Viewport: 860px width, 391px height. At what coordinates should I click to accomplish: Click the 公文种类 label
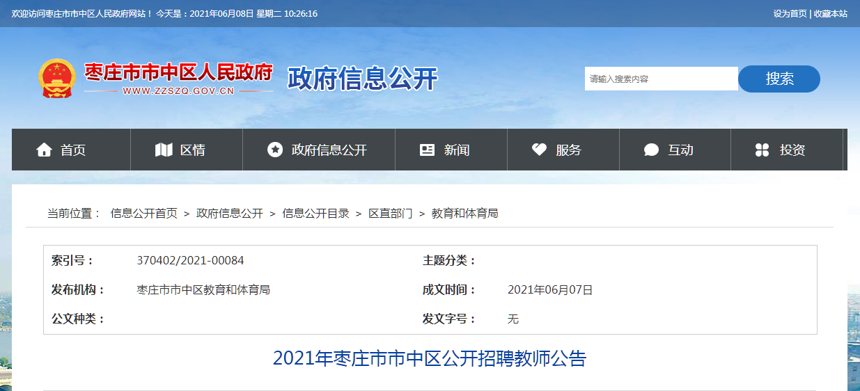pos(78,319)
